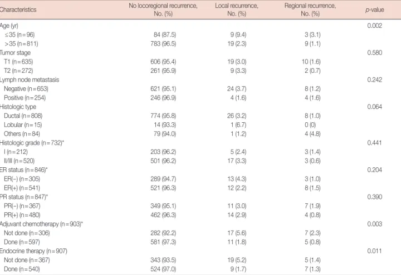Select the 'Ductal (n=808)' row label
The image size is (401, 275).
coord(23,116)
